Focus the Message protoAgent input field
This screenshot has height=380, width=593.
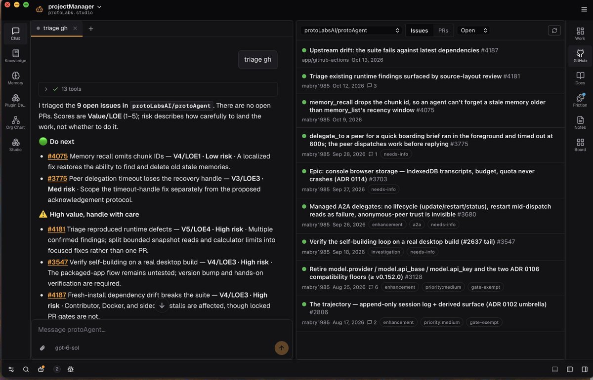point(162,329)
